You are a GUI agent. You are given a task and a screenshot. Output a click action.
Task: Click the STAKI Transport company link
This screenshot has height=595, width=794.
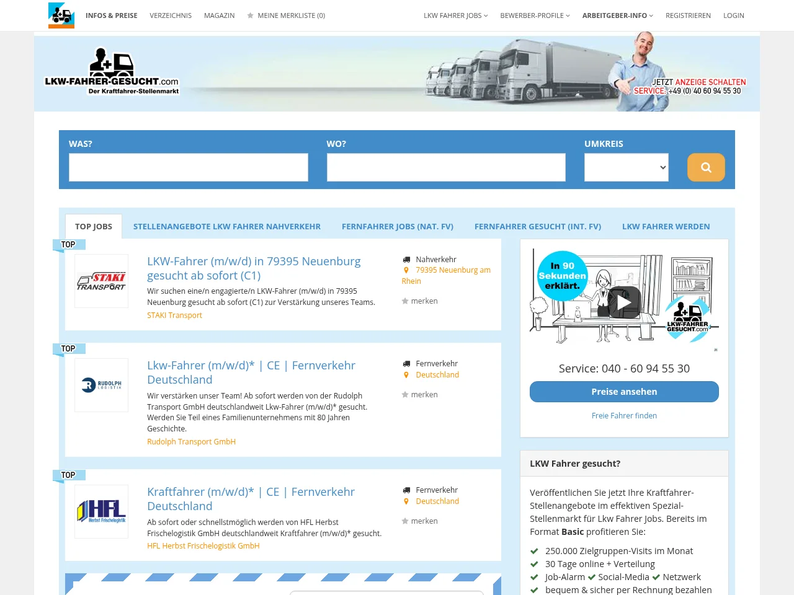click(x=174, y=315)
